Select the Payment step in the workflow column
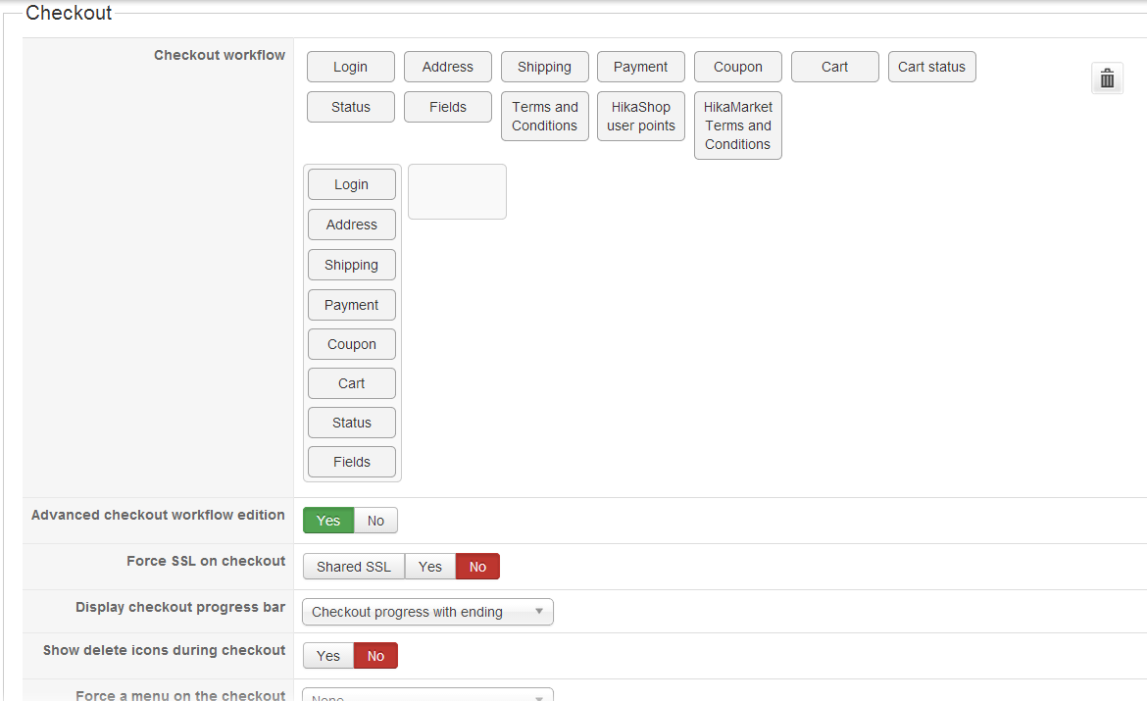Viewport: 1147px width, 701px height. pos(352,305)
